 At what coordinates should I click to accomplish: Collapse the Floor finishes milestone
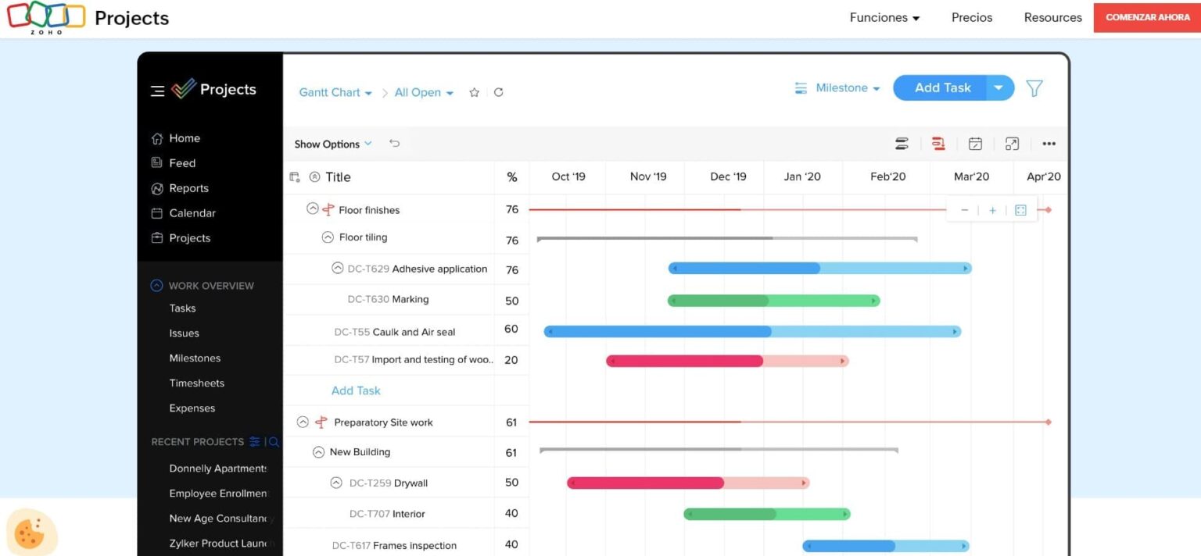(x=313, y=209)
